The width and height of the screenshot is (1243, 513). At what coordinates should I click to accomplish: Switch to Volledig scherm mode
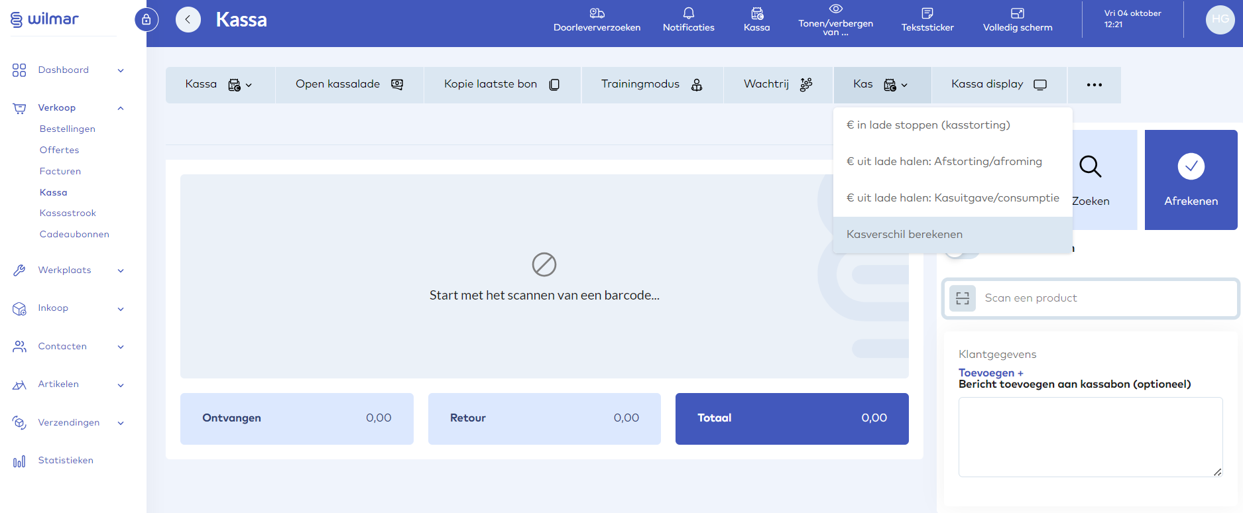[1017, 20]
